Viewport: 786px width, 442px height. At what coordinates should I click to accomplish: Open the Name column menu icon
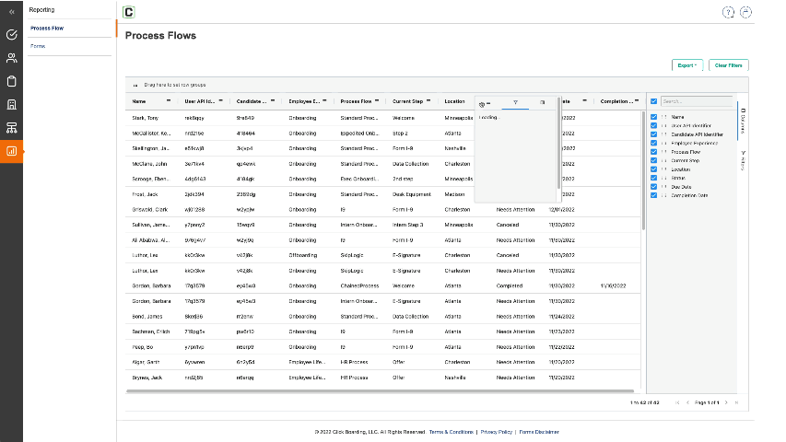[x=168, y=101]
